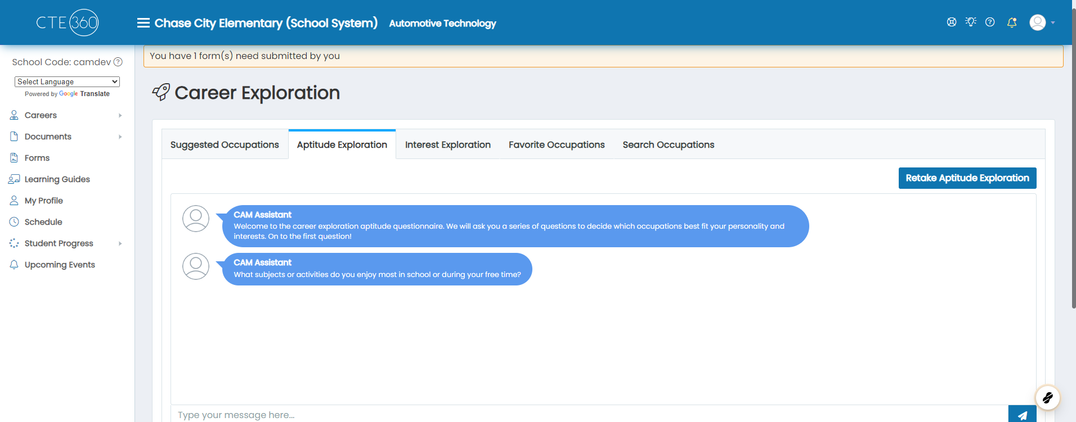This screenshot has width=1076, height=422.
Task: Click the first CAM Assistant avatar
Action: coord(196,219)
